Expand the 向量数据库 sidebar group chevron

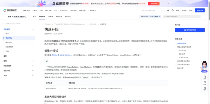point(33,66)
